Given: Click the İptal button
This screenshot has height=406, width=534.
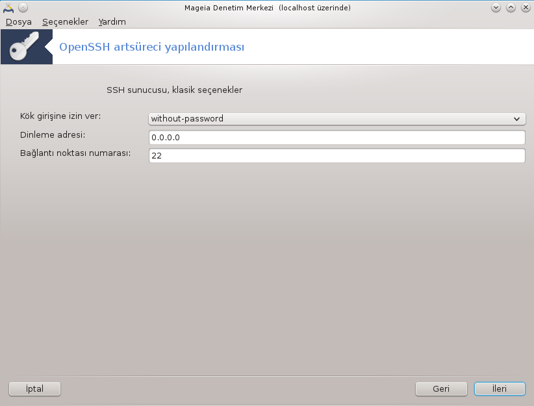Looking at the screenshot, I should pyautogui.click(x=34, y=388).
